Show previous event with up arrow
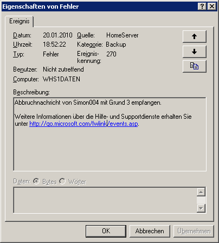 tap(195, 36)
